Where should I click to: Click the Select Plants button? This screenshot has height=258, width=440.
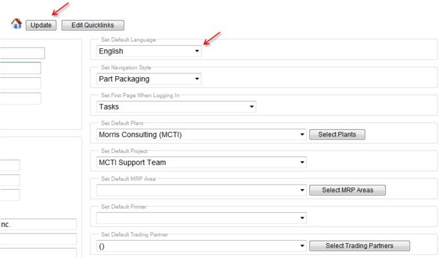337,134
